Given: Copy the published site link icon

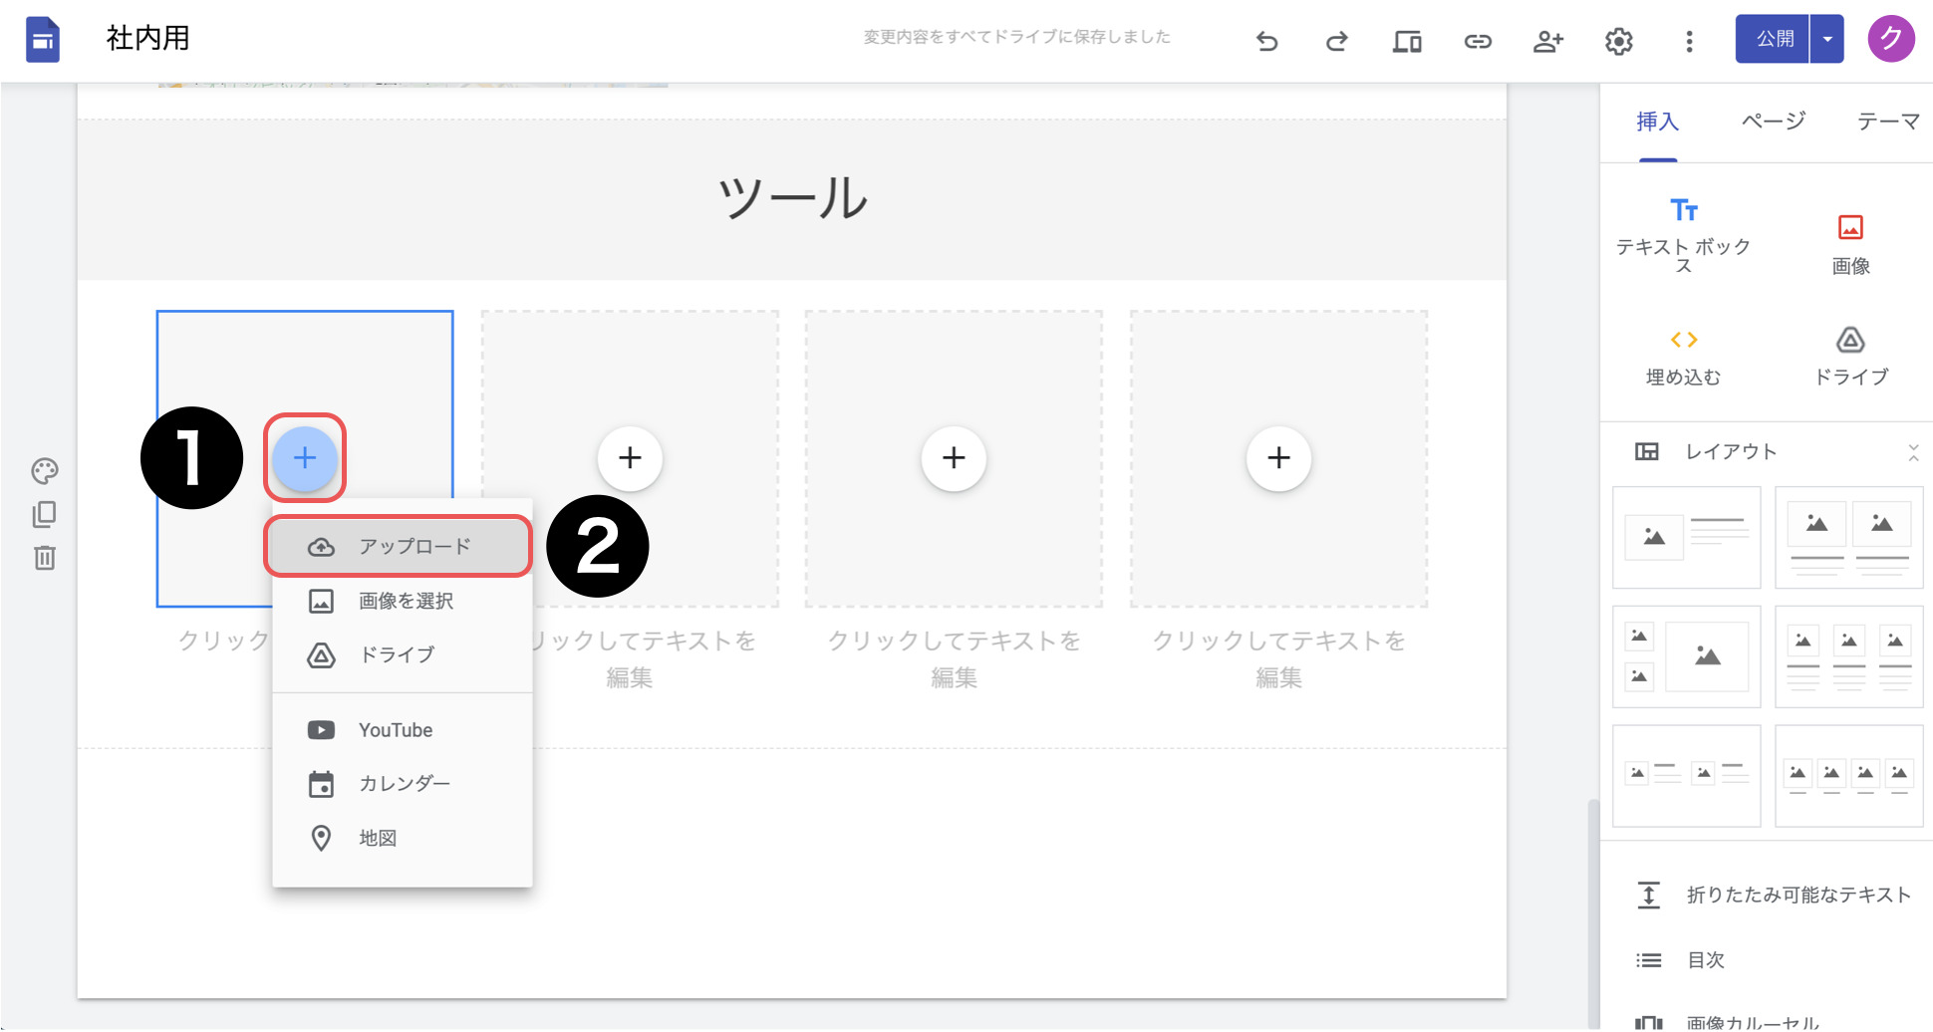Looking at the screenshot, I should (x=1478, y=41).
